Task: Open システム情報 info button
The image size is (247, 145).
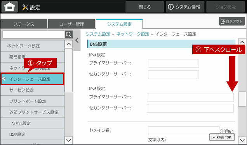Action: 185,7
